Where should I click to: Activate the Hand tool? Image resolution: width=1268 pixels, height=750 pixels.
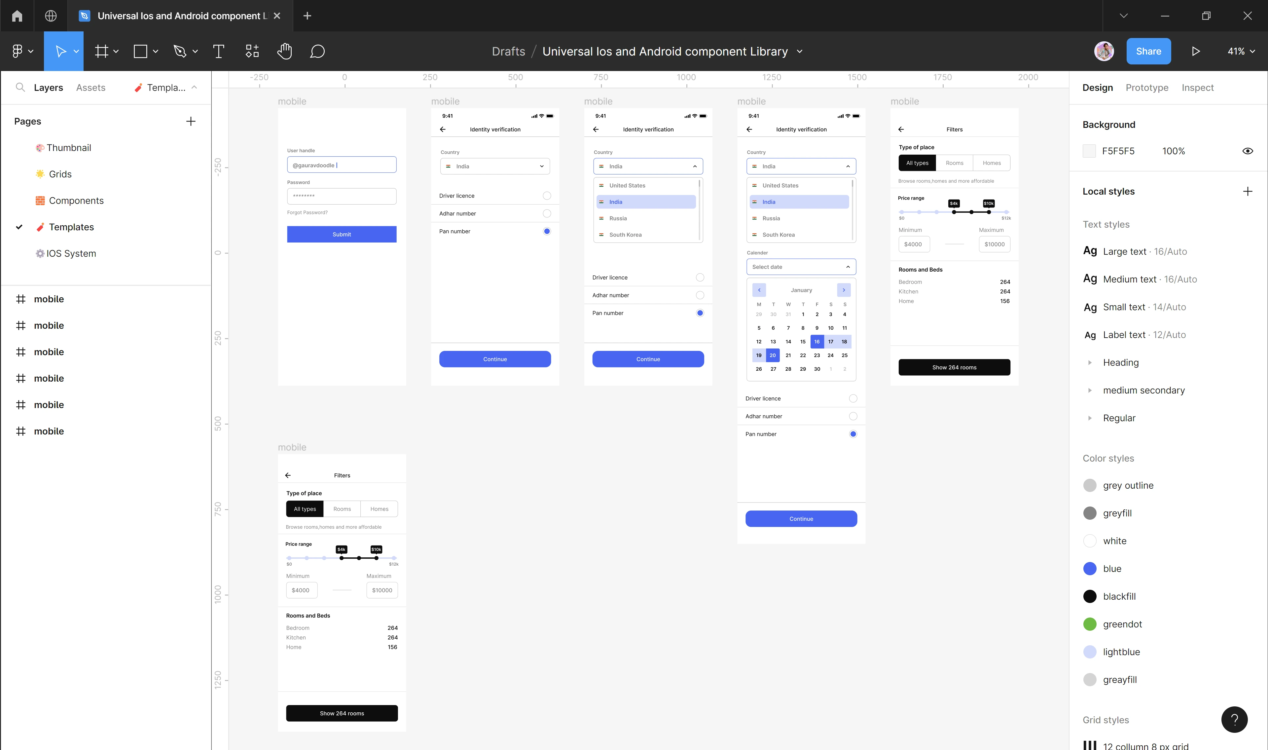coord(285,51)
